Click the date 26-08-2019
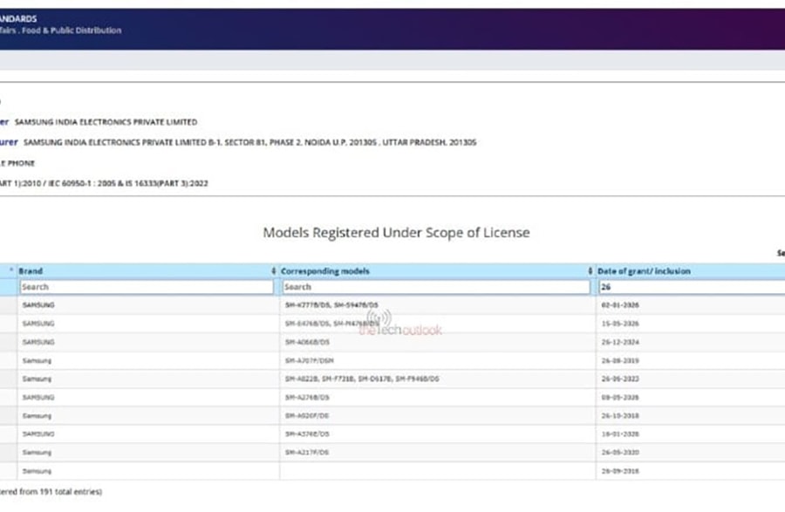This screenshot has height=512, width=785. pyautogui.click(x=620, y=360)
